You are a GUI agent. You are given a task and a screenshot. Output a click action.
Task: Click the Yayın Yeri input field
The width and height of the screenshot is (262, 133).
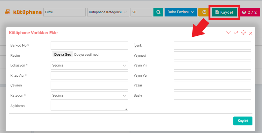pyautogui.click(x=212, y=75)
